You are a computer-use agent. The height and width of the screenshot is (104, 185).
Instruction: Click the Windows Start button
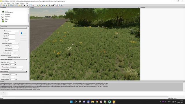(x=71, y=102)
